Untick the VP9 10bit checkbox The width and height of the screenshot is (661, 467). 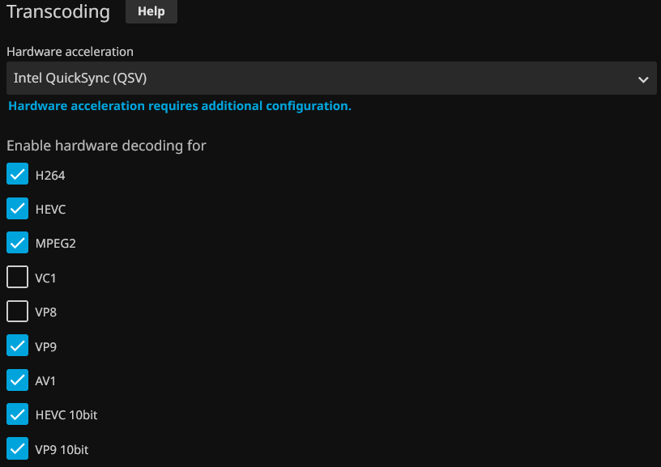pos(17,449)
